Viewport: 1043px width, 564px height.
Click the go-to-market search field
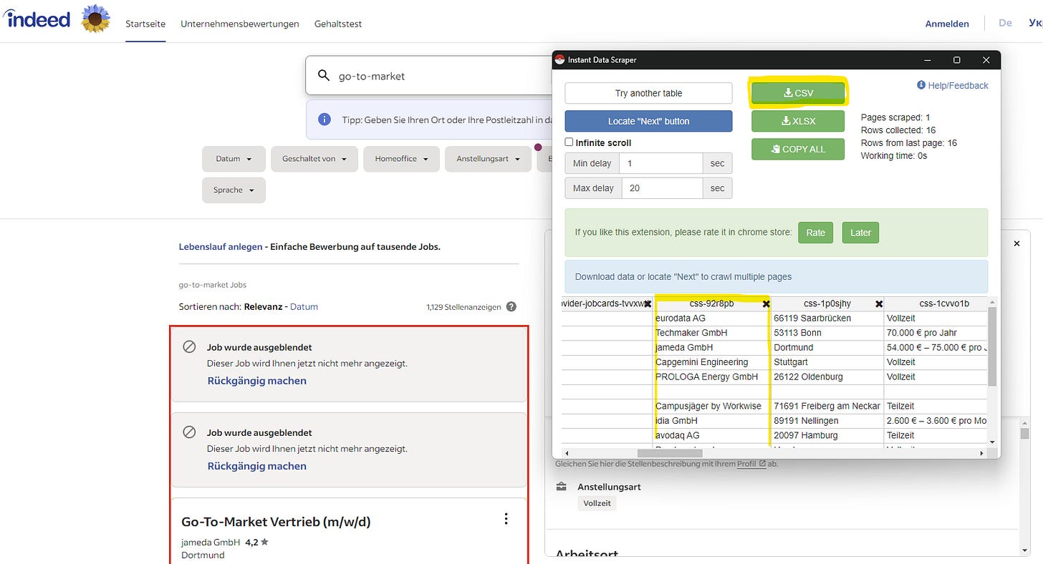(x=430, y=76)
